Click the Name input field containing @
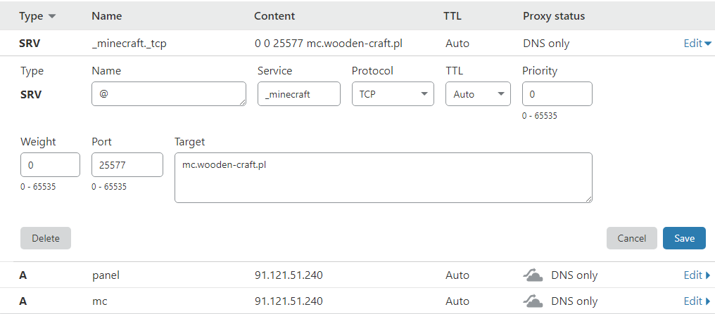Image resolution: width=715 pixels, height=314 pixels. point(168,94)
